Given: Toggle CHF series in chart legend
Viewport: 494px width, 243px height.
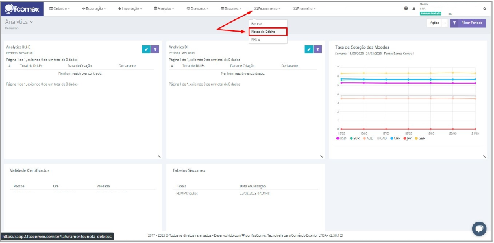Looking at the screenshot, I should click(x=395, y=138).
